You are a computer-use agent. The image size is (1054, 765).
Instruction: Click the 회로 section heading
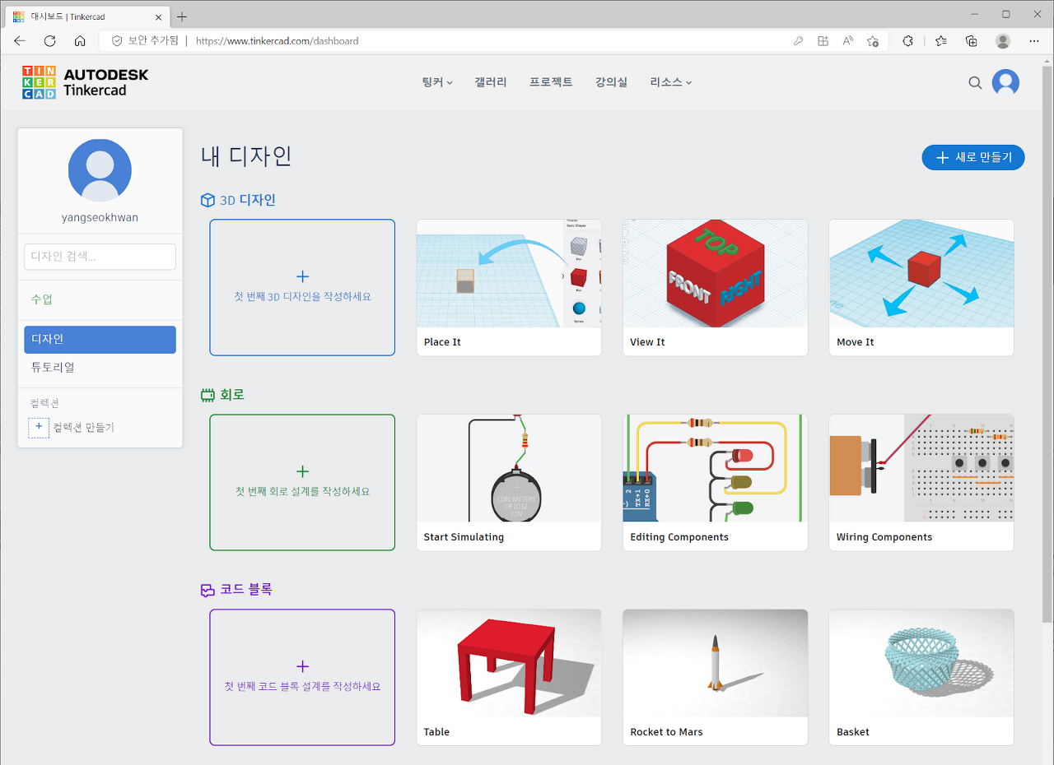coord(232,395)
